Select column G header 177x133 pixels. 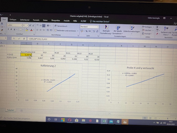(x=72, y=45)
